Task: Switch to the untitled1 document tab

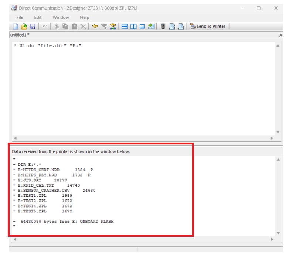Action: pyautogui.click(x=19, y=35)
